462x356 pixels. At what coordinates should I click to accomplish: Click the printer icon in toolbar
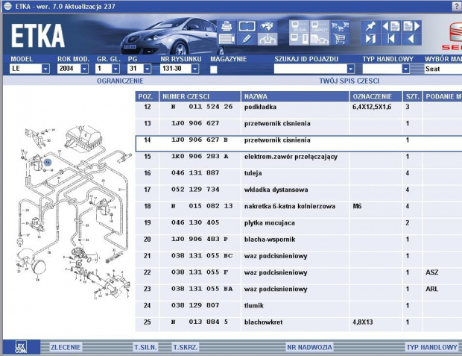point(227,26)
